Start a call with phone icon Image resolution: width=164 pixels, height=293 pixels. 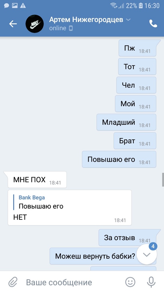(153, 24)
